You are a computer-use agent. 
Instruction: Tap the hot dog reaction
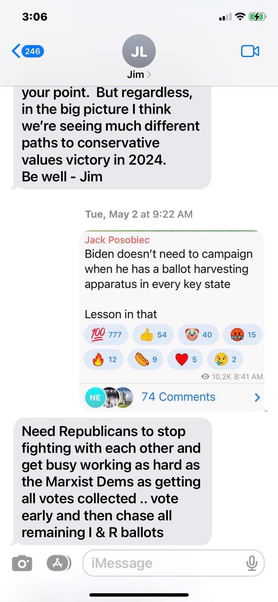(x=145, y=359)
